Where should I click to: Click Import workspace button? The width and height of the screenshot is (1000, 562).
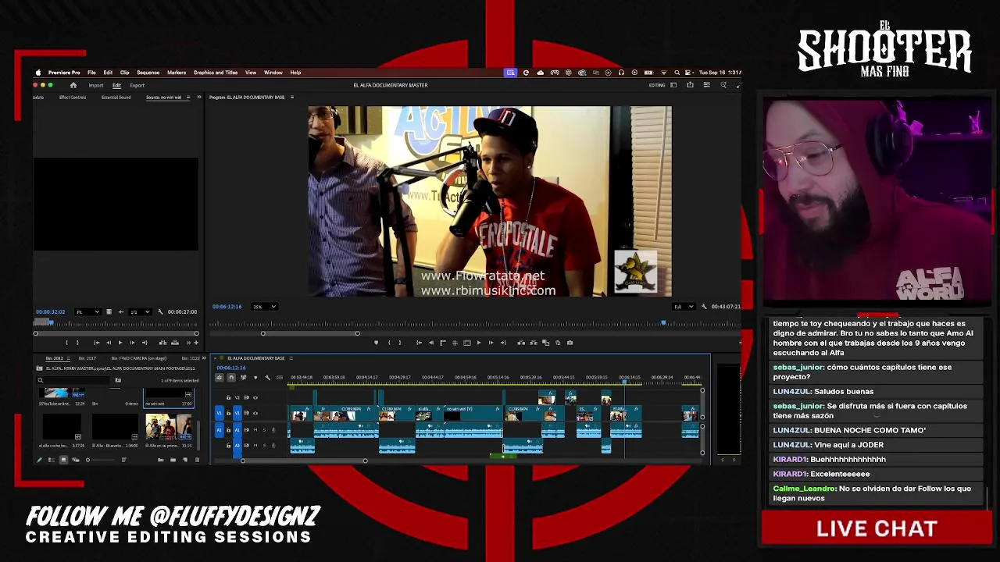click(x=96, y=85)
